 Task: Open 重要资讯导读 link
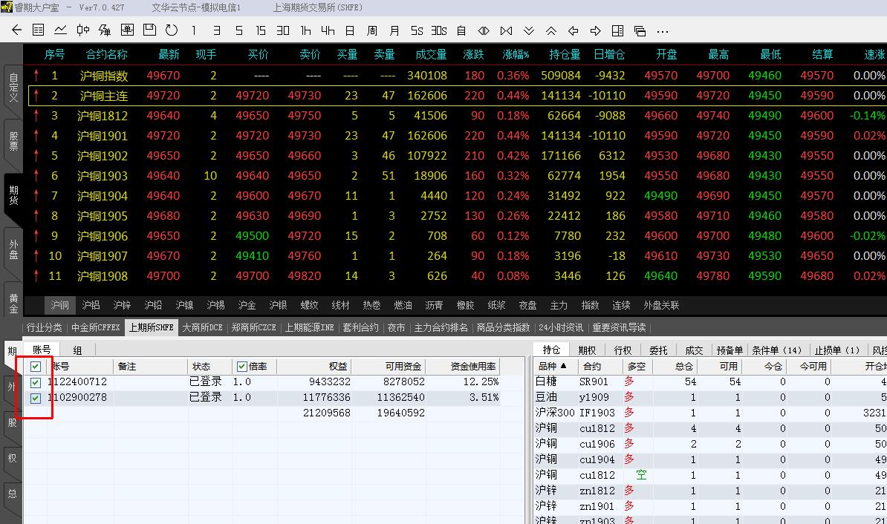tap(619, 327)
